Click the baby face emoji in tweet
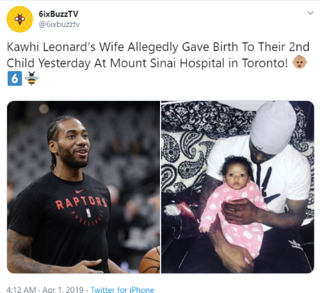The width and height of the screenshot is (320, 293). (299, 62)
